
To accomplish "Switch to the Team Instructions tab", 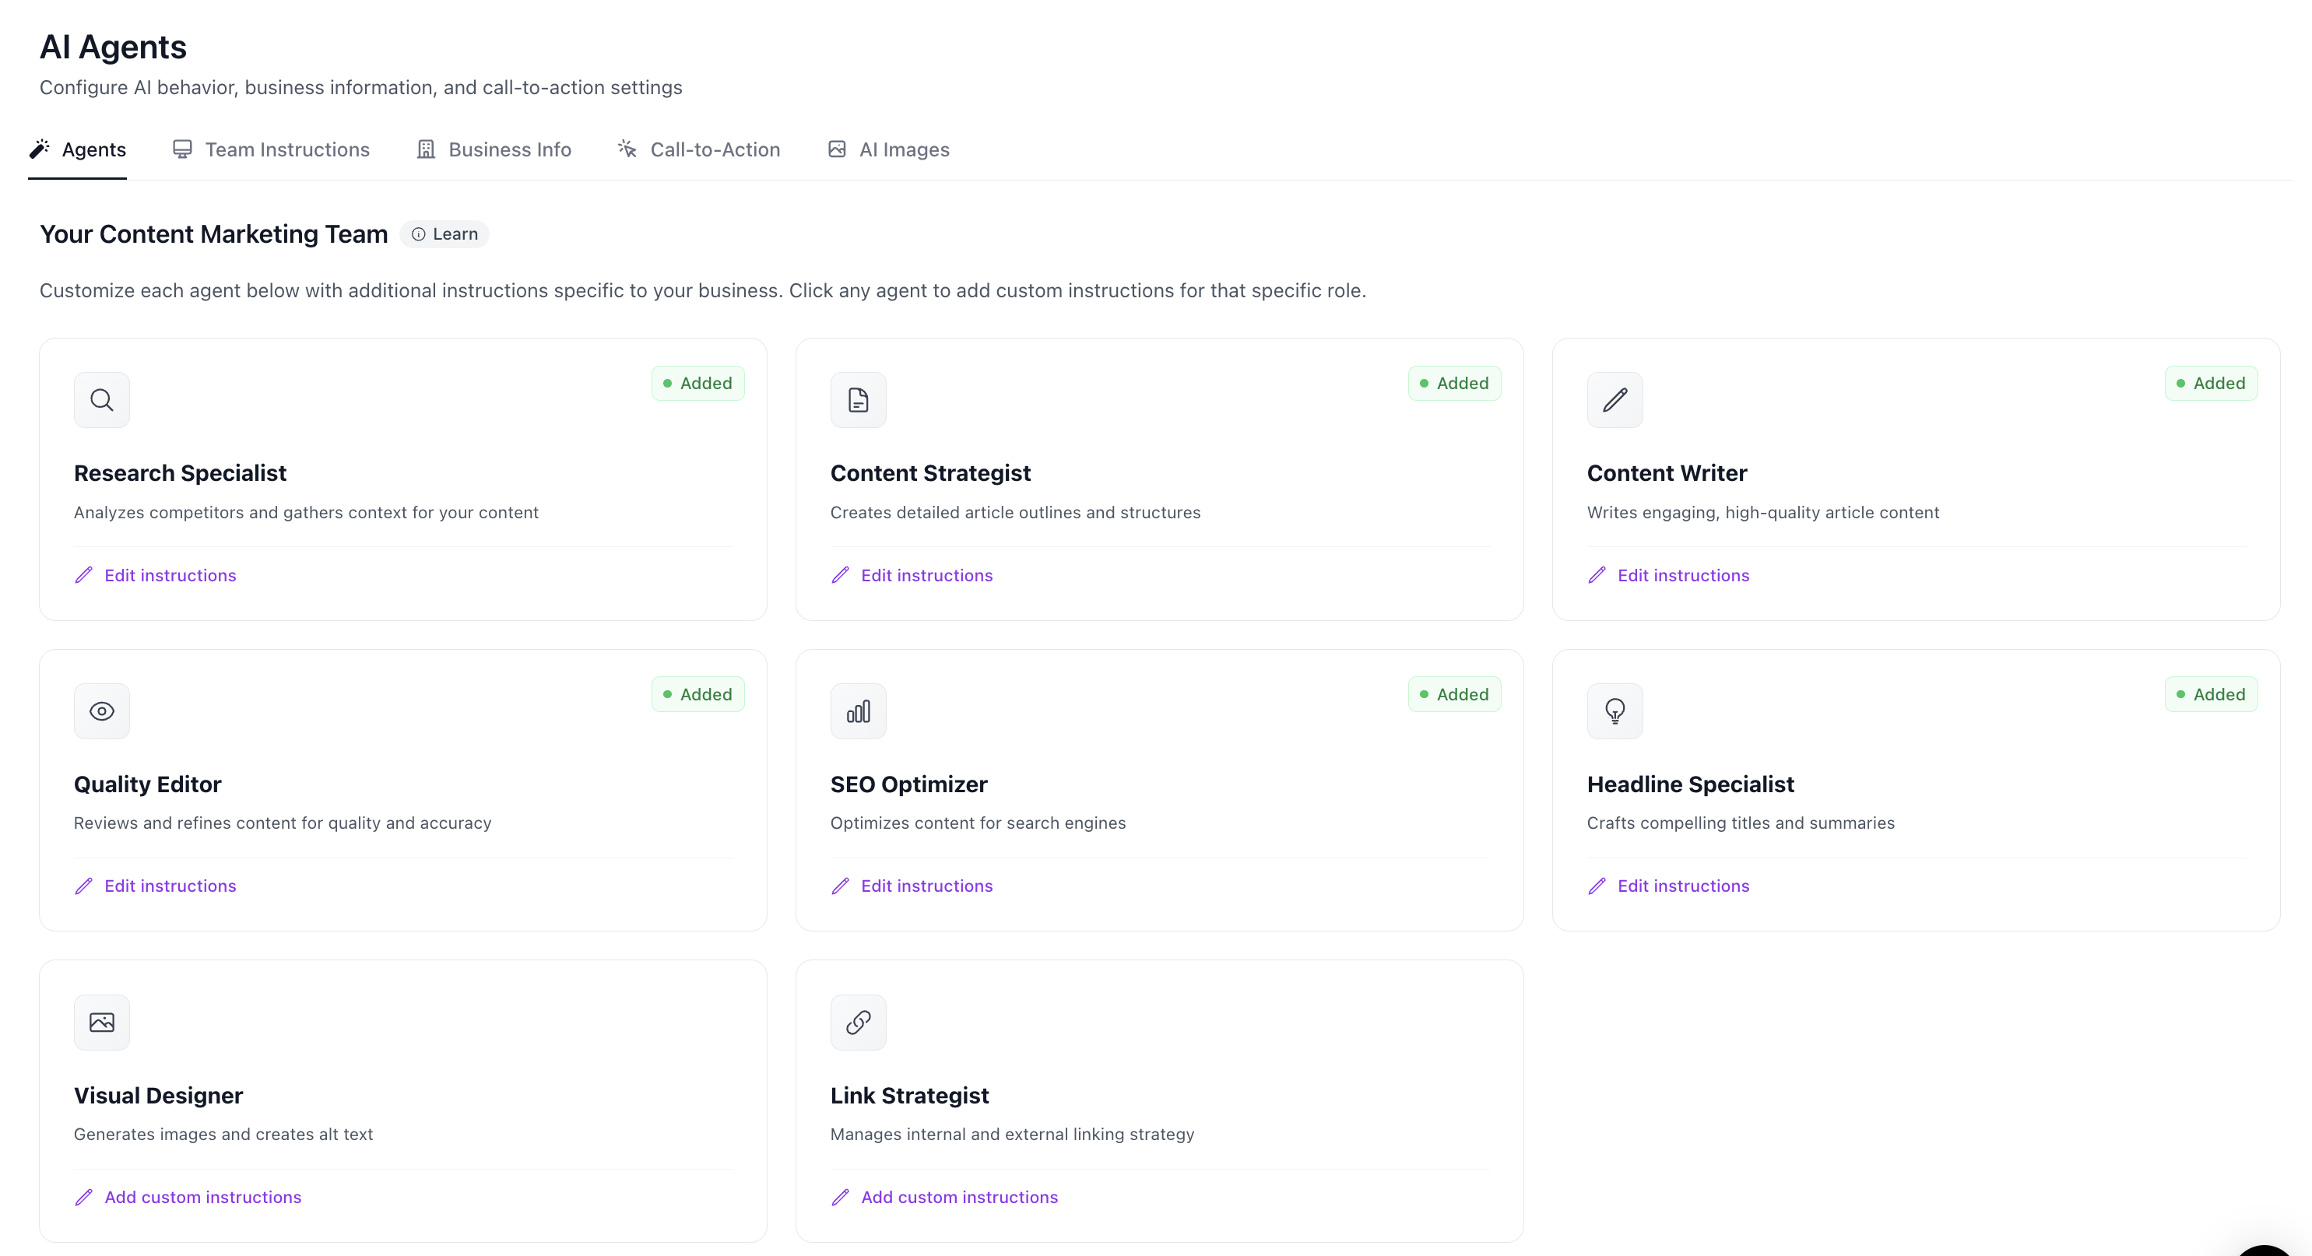I will [x=270, y=149].
